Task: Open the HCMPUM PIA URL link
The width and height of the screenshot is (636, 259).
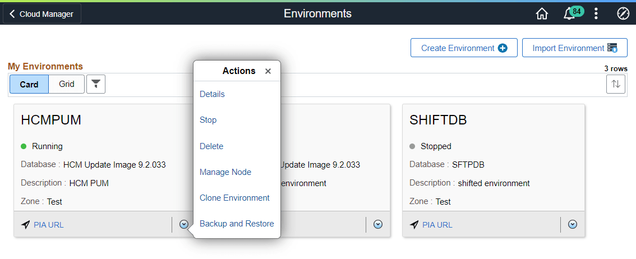Action: click(x=49, y=225)
